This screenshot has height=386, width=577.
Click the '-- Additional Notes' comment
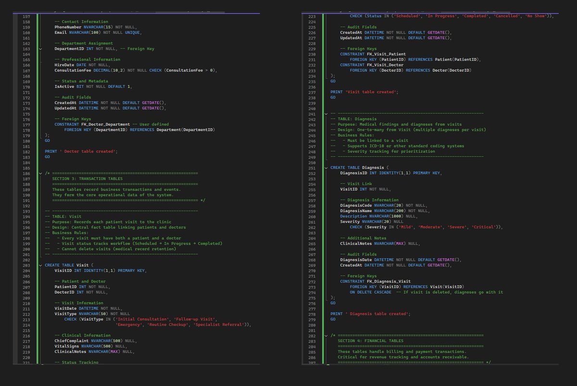tap(364, 238)
